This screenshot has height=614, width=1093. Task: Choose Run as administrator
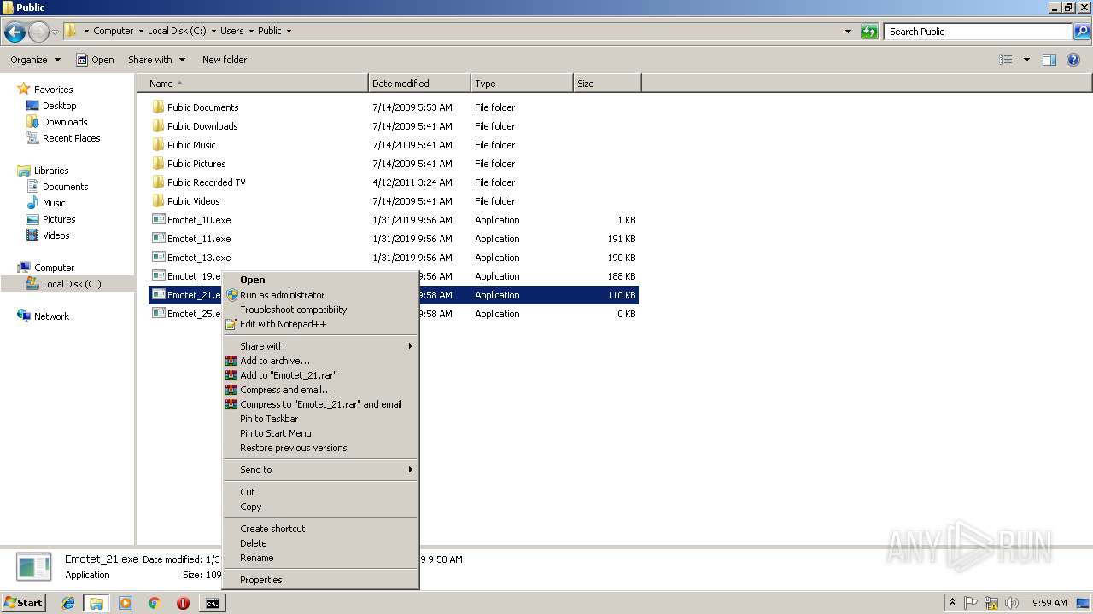pos(320,295)
